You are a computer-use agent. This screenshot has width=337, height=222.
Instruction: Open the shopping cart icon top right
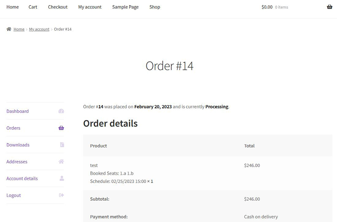pyautogui.click(x=330, y=6)
